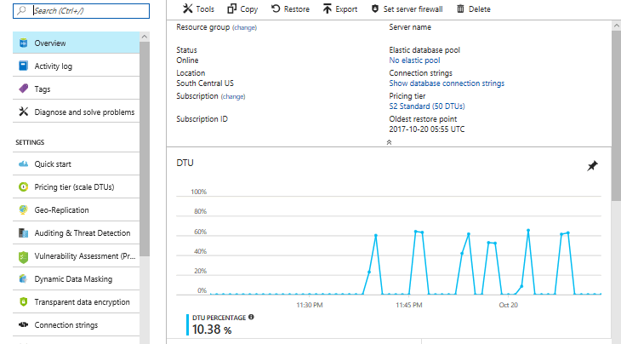Open the Tags menu item

[76, 89]
